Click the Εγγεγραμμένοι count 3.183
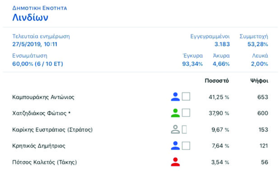 click(222, 44)
